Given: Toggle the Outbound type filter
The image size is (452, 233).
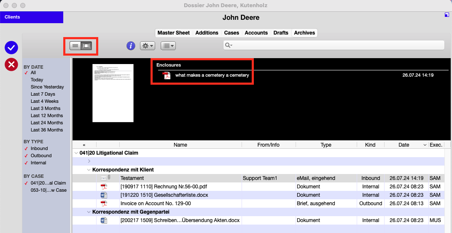Looking at the screenshot, I should tap(41, 155).
